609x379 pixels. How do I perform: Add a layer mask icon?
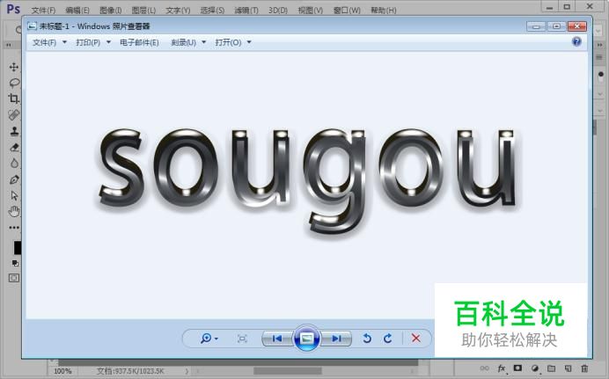(517, 368)
